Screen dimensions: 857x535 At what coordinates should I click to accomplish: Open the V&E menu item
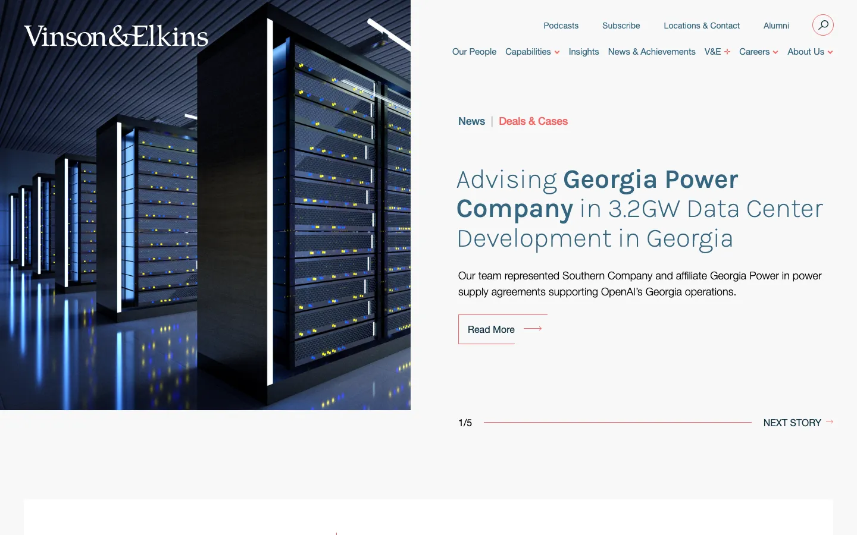point(712,52)
